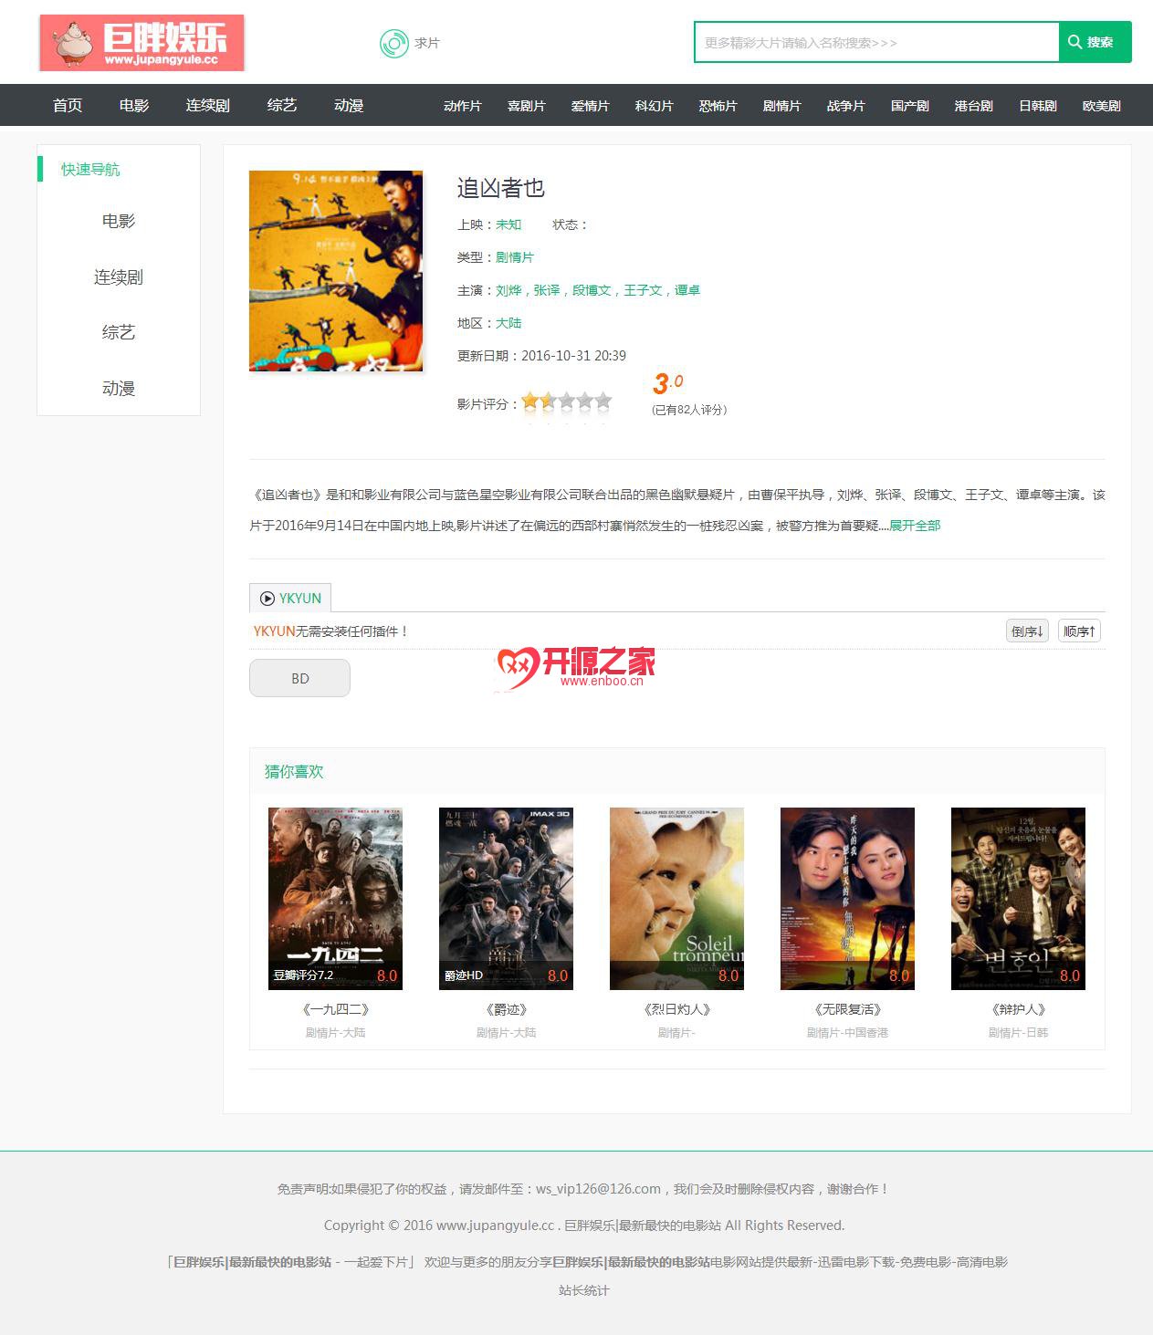Expand synopsis with 展开全部
The height and width of the screenshot is (1335, 1153).
coord(915,526)
